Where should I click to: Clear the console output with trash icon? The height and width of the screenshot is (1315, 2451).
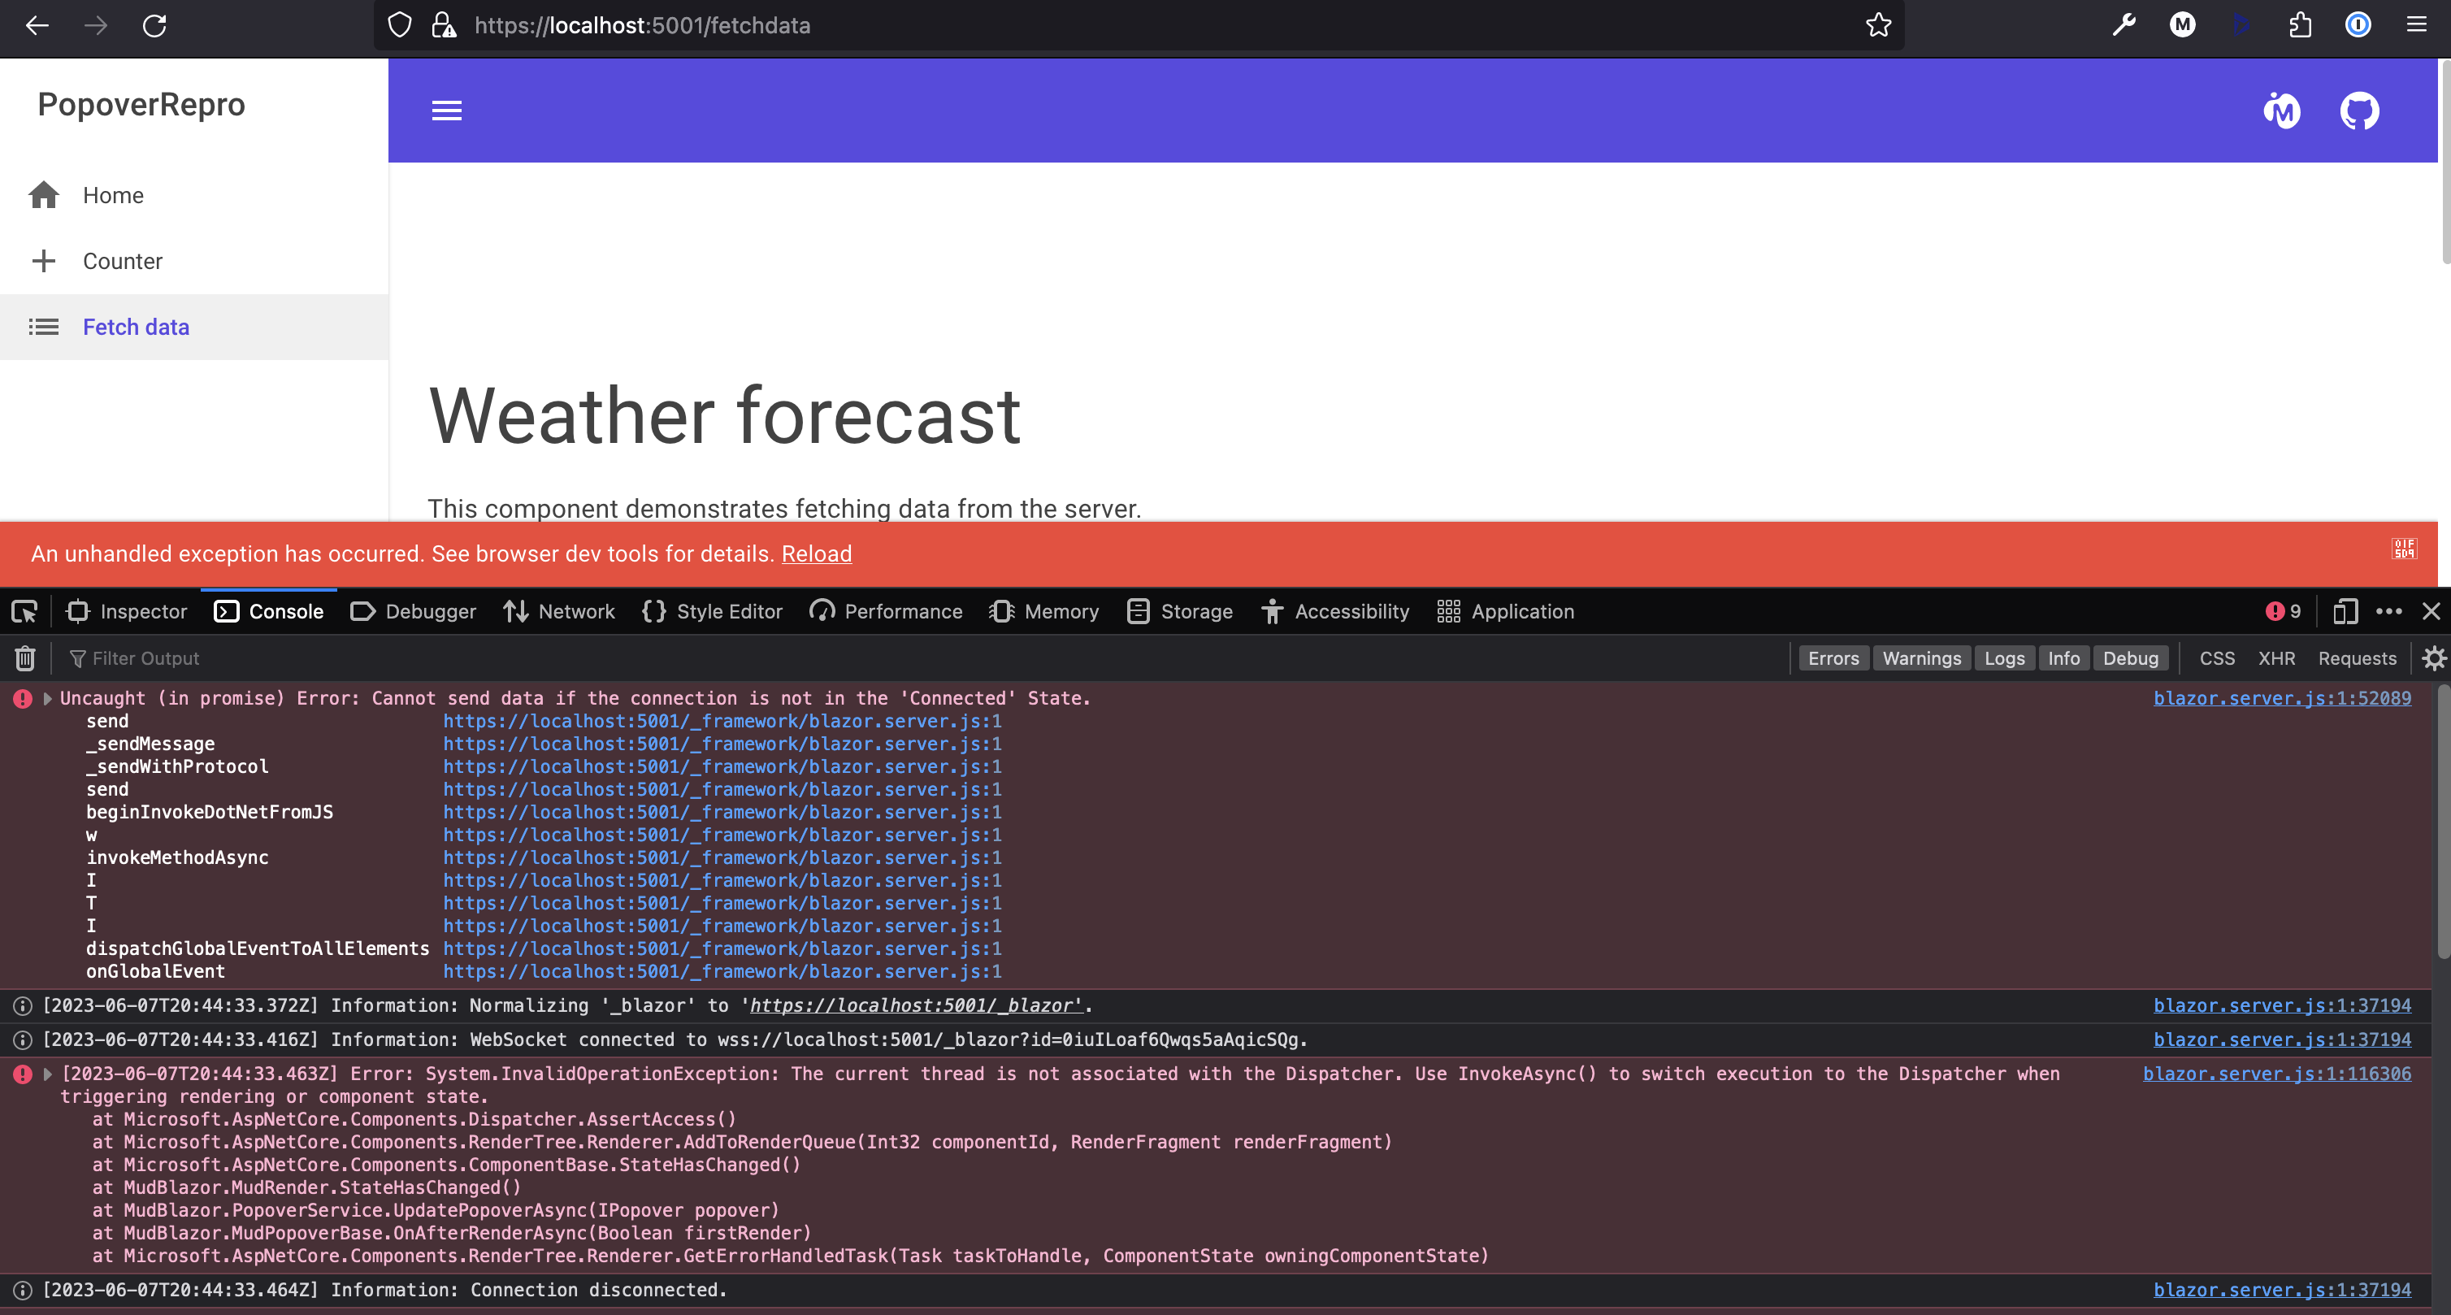(x=24, y=657)
